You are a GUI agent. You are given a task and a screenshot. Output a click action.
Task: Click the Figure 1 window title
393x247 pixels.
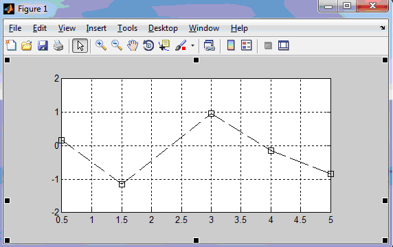32,9
